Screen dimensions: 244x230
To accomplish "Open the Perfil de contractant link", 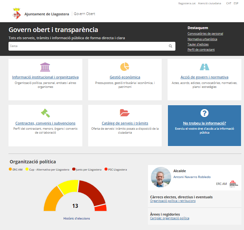I will [x=201, y=50].
